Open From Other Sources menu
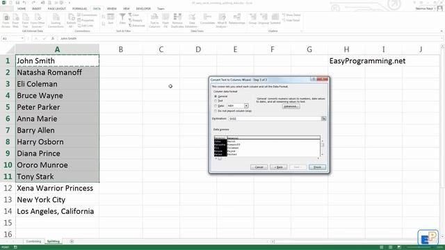This screenshot has width=445, height=250. (x=38, y=20)
